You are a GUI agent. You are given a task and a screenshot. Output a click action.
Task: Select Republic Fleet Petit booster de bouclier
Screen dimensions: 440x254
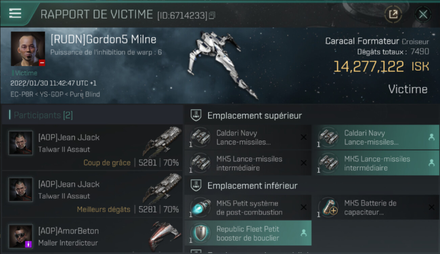248,233
